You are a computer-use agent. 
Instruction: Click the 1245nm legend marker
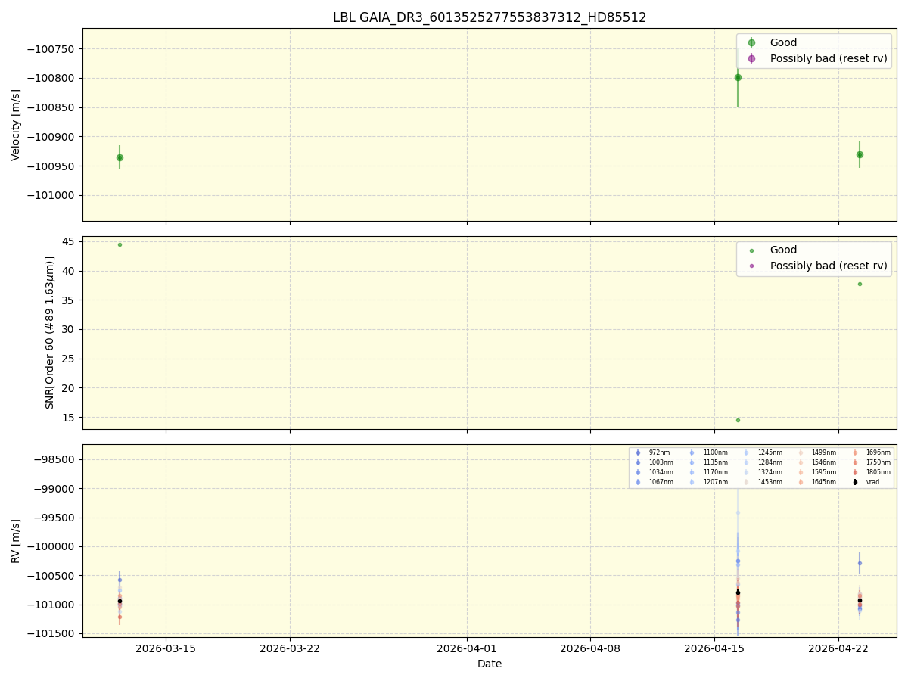click(746, 452)
